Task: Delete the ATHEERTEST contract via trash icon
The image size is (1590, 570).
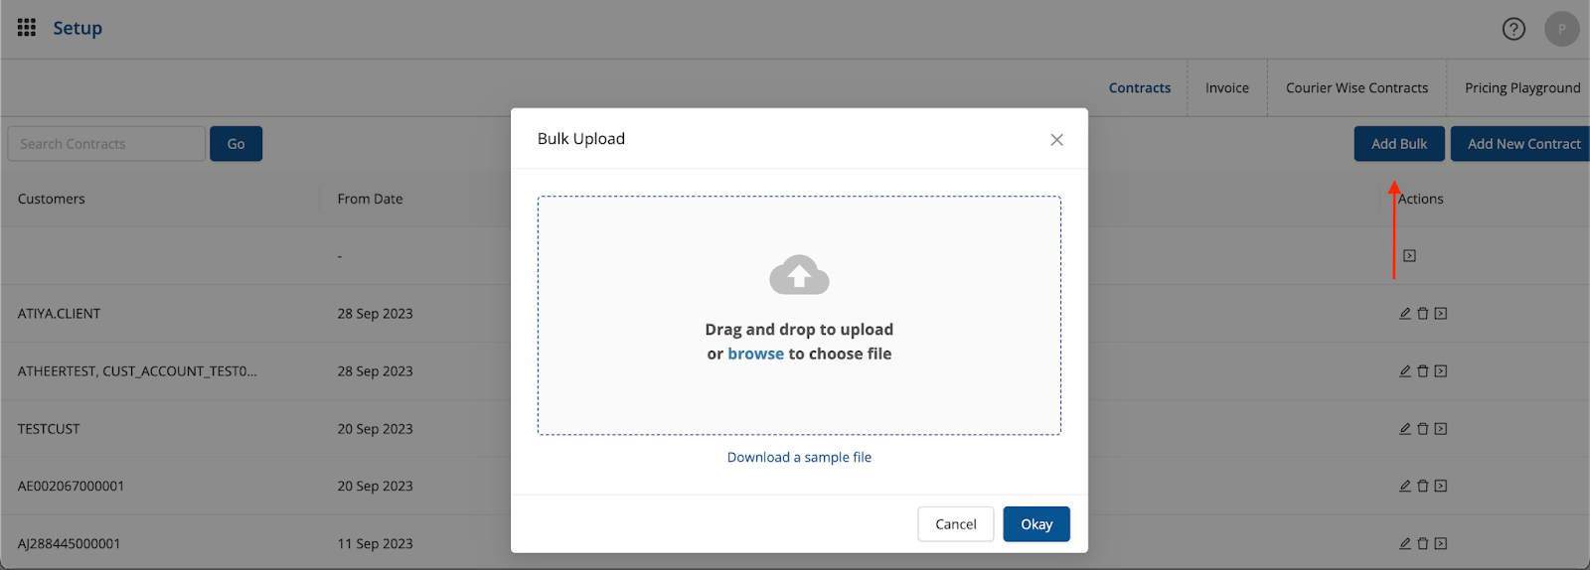Action: pyautogui.click(x=1422, y=371)
